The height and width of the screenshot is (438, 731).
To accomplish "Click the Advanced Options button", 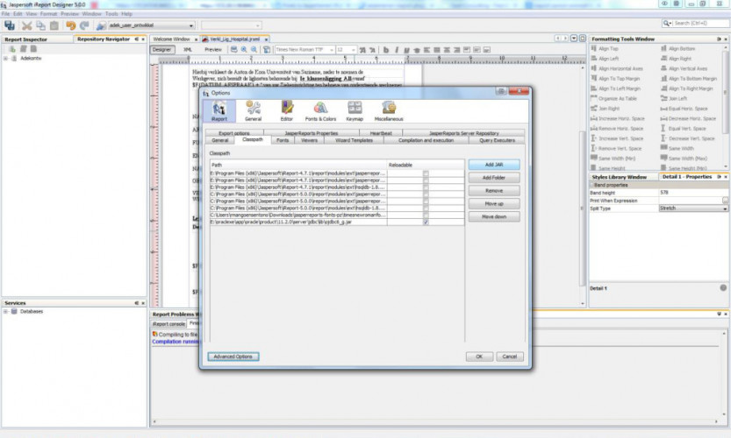I will [233, 357].
